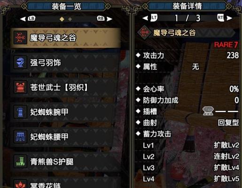Go to next detail page with RT
The height and width of the screenshot is (188, 242).
coord(225,18)
